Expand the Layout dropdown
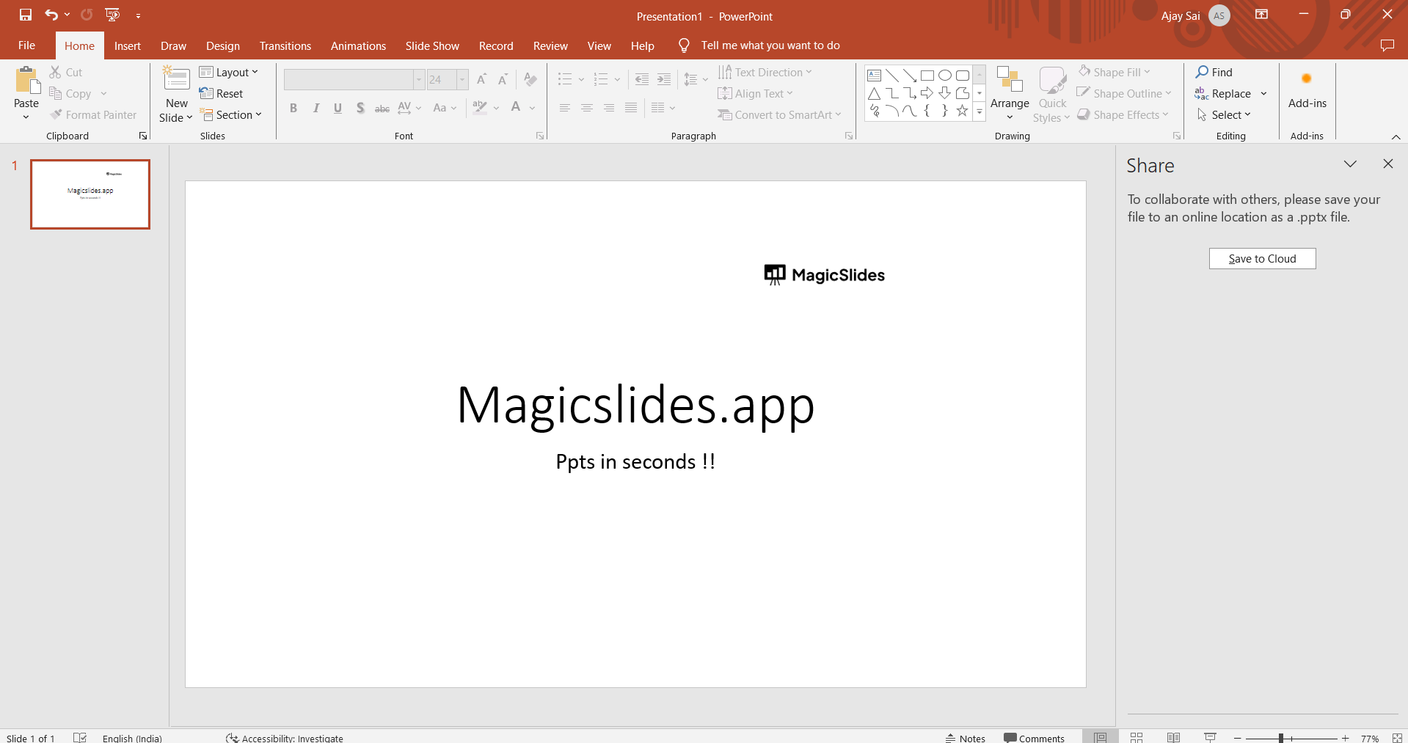Screen dimensions: 1408x743 [229, 72]
